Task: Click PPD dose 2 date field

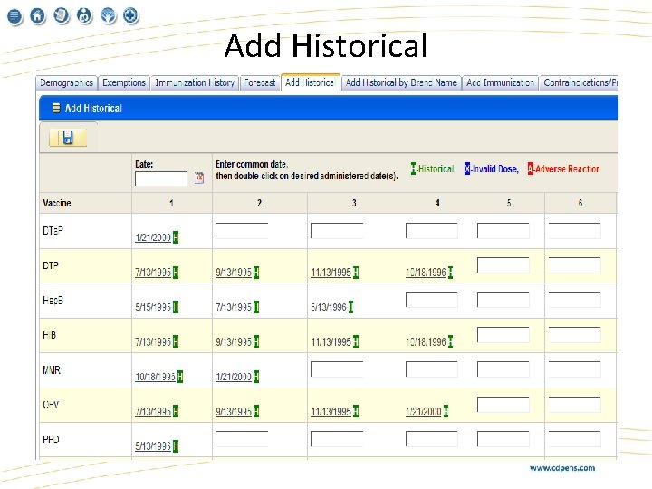Action: pos(242,439)
